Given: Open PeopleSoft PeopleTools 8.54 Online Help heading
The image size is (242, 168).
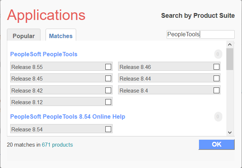Looking at the screenshot, I should 67,117.
